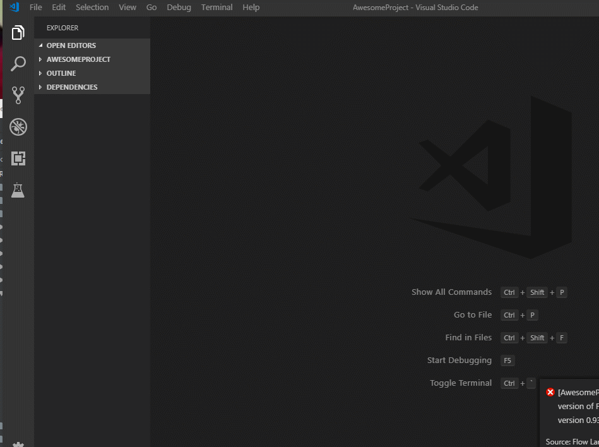Viewport: 599px width, 447px height.
Task: Open the Go menu
Action: coord(151,7)
